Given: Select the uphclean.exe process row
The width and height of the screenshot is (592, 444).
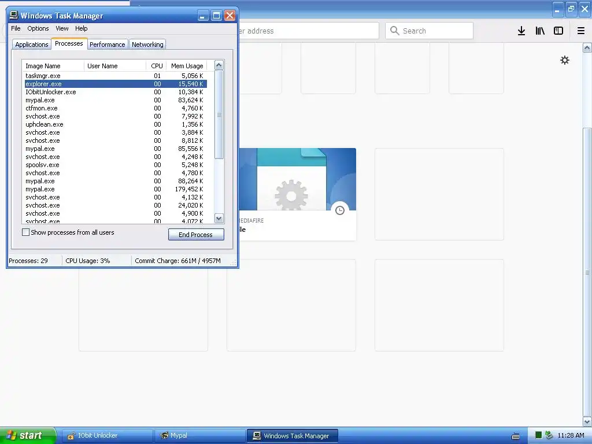Looking at the screenshot, I should pyautogui.click(x=116, y=124).
